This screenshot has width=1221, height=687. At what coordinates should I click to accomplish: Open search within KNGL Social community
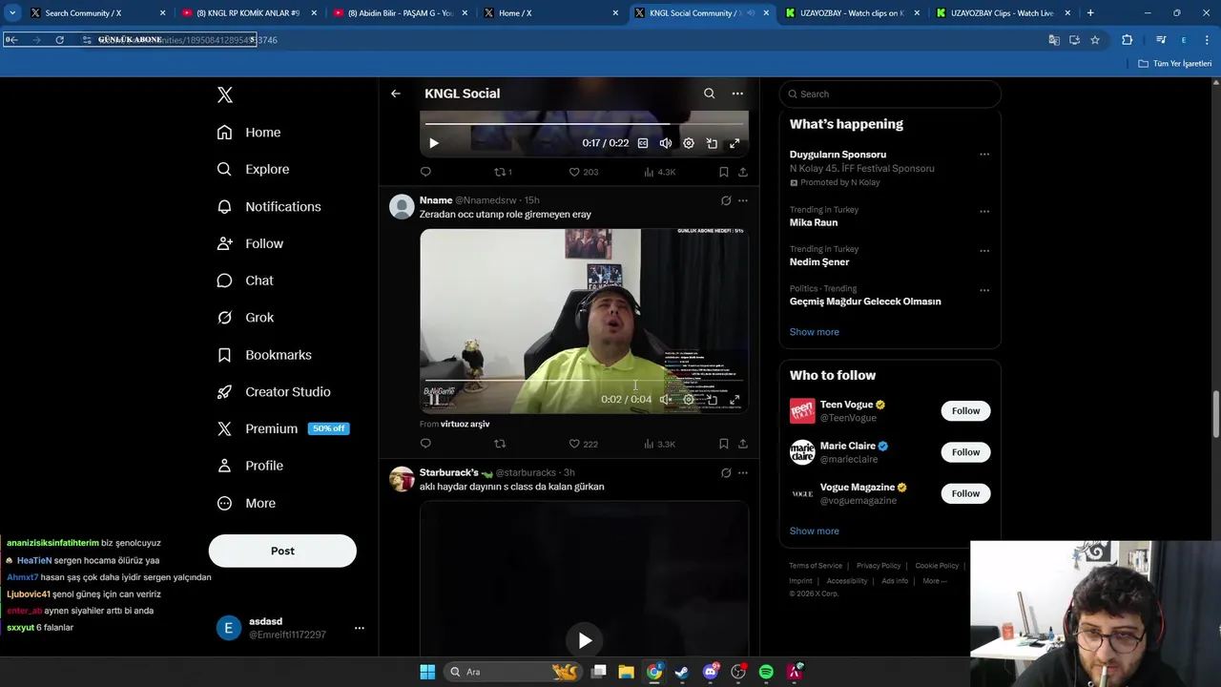pos(709,94)
